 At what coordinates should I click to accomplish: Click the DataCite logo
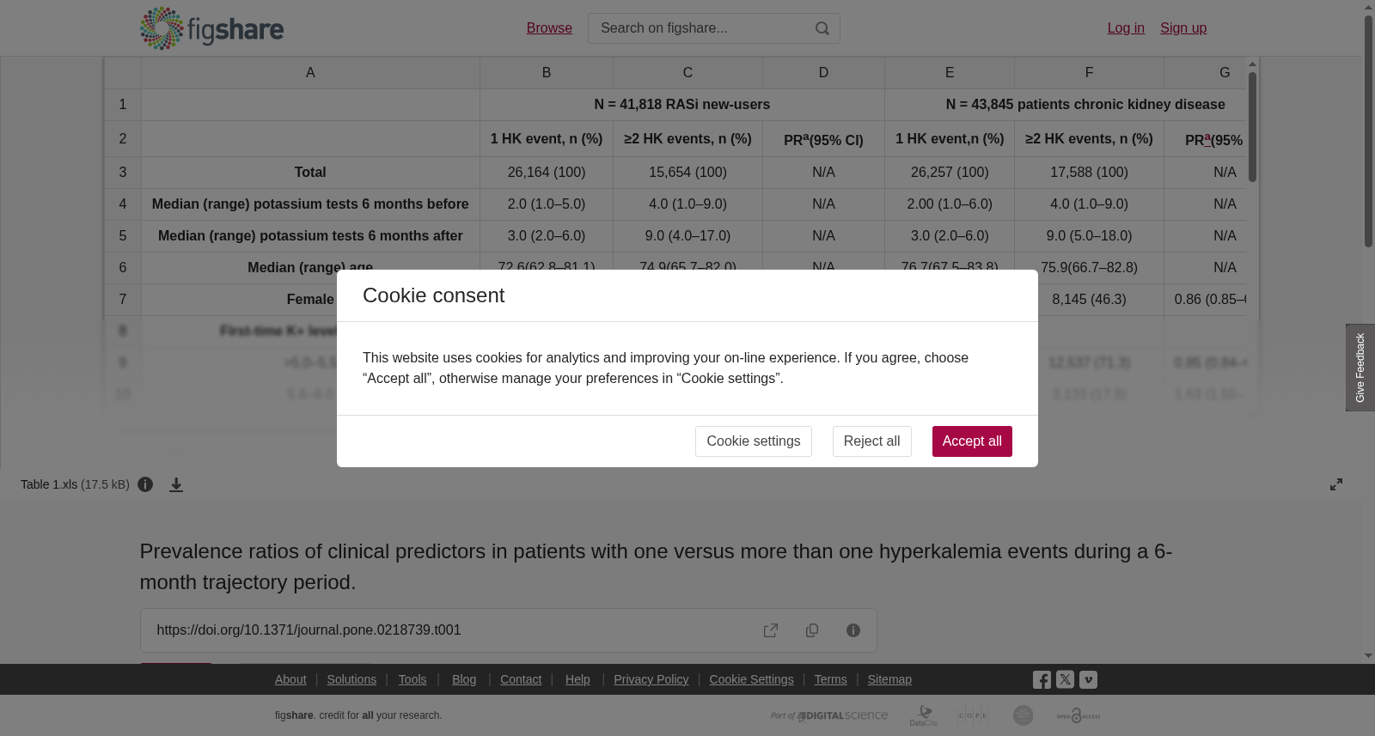tap(924, 715)
